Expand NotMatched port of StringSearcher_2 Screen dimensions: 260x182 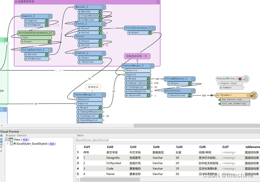click(x=26, y=59)
